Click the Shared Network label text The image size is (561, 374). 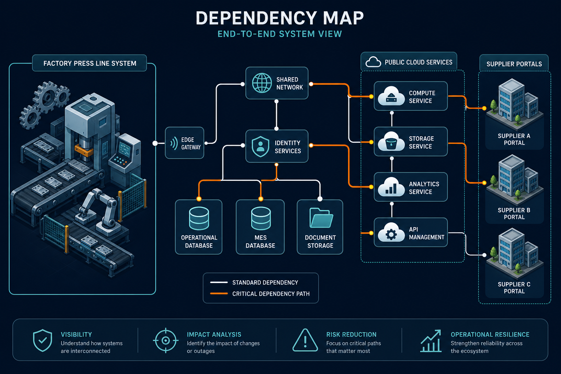tap(290, 83)
